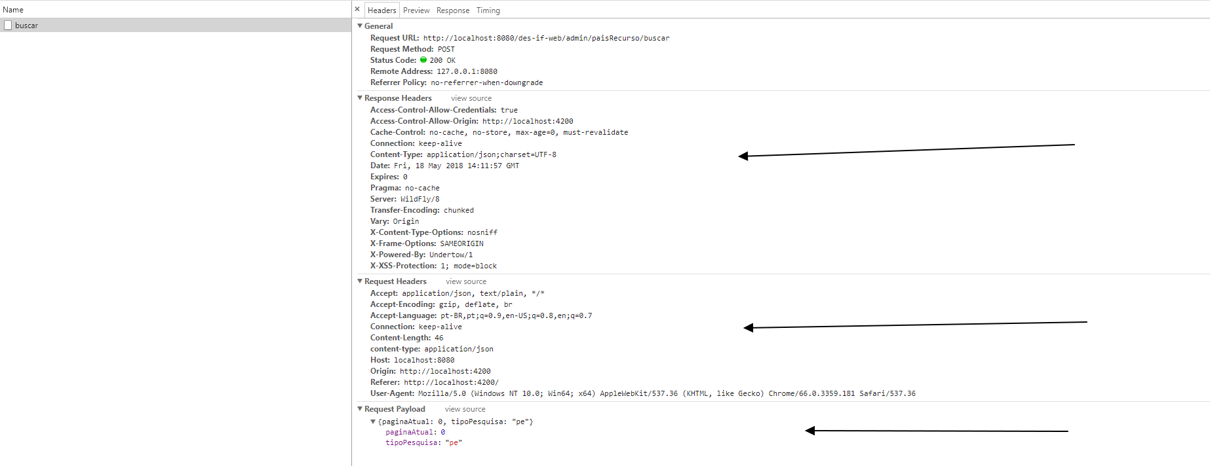Select the buscar request row

[176, 26]
